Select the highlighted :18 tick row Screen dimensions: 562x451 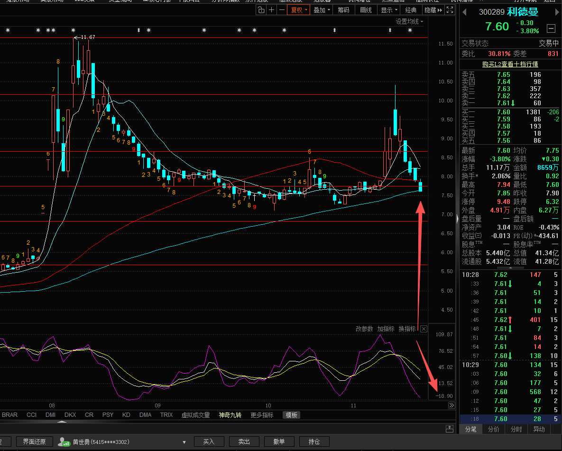coord(510,419)
